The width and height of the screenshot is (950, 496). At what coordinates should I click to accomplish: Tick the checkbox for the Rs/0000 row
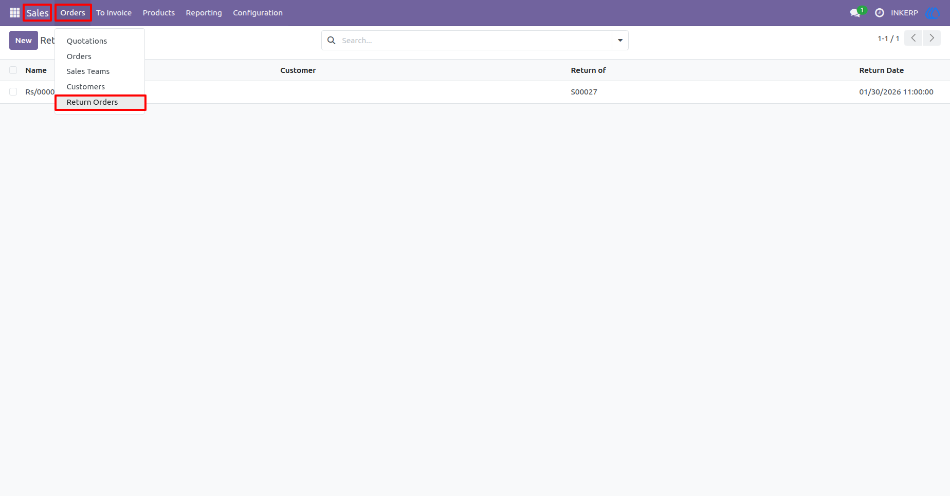[13, 92]
